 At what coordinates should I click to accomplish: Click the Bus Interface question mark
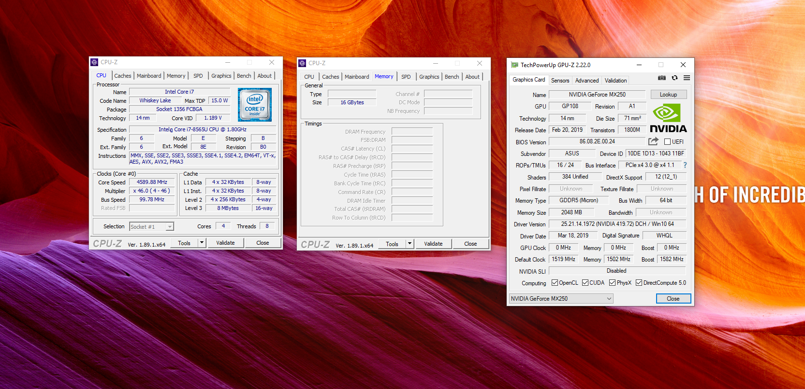685,165
